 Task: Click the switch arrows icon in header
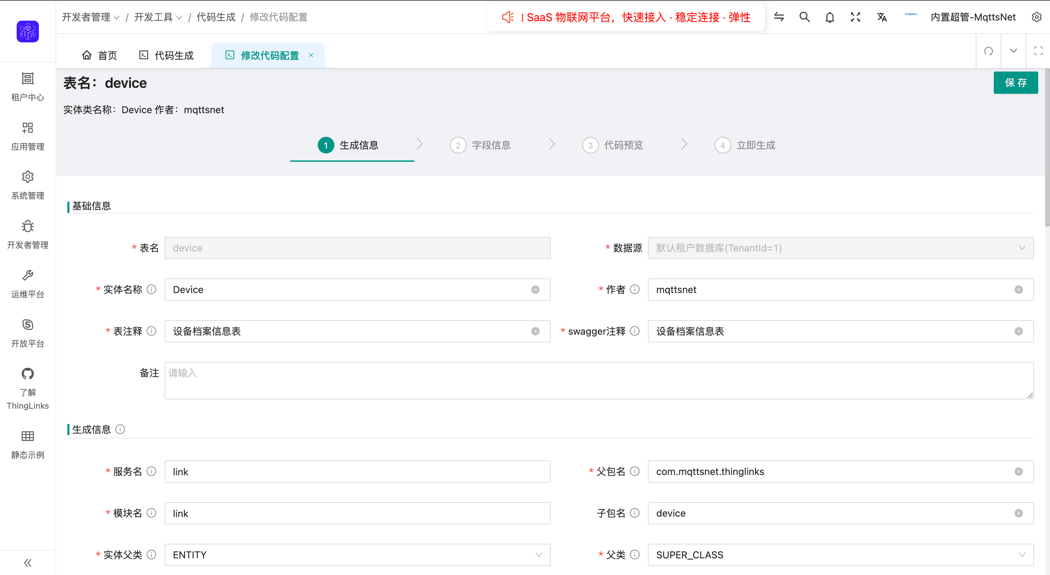pos(779,17)
